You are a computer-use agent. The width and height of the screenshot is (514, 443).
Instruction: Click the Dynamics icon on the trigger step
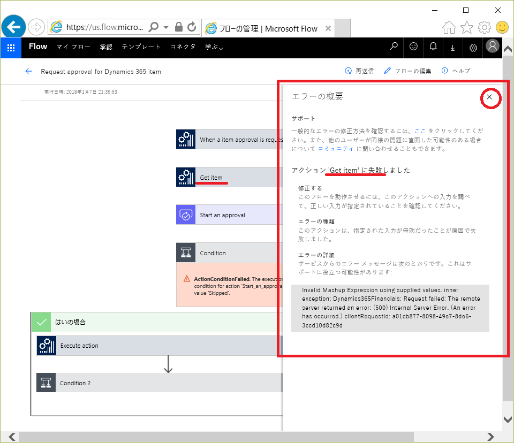click(x=186, y=139)
